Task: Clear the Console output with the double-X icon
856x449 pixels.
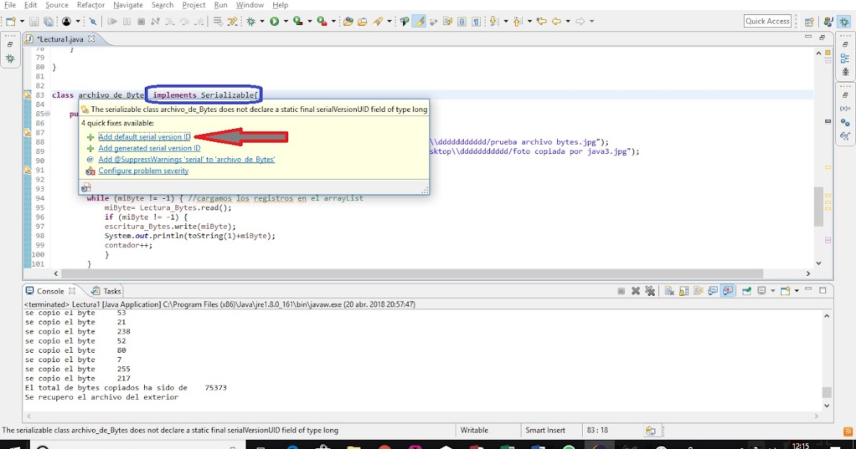Action: [x=650, y=290]
